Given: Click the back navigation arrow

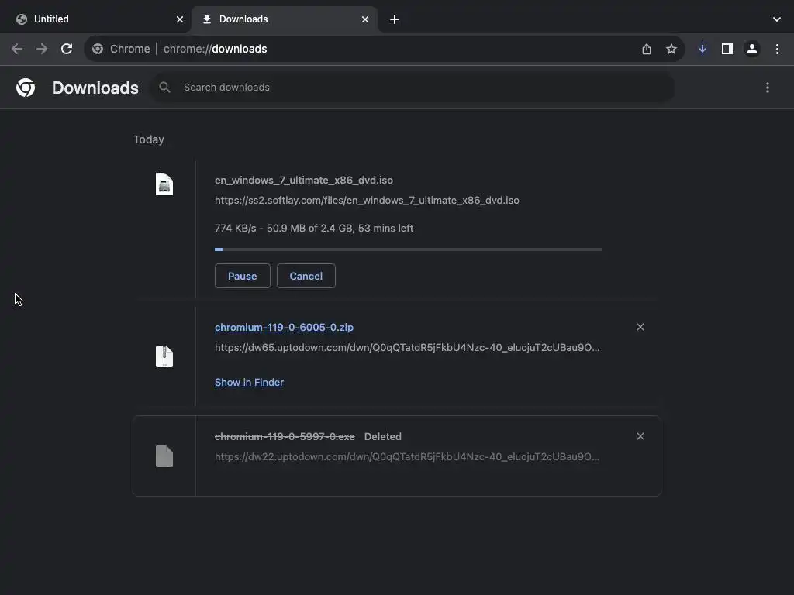Looking at the screenshot, I should pyautogui.click(x=17, y=49).
